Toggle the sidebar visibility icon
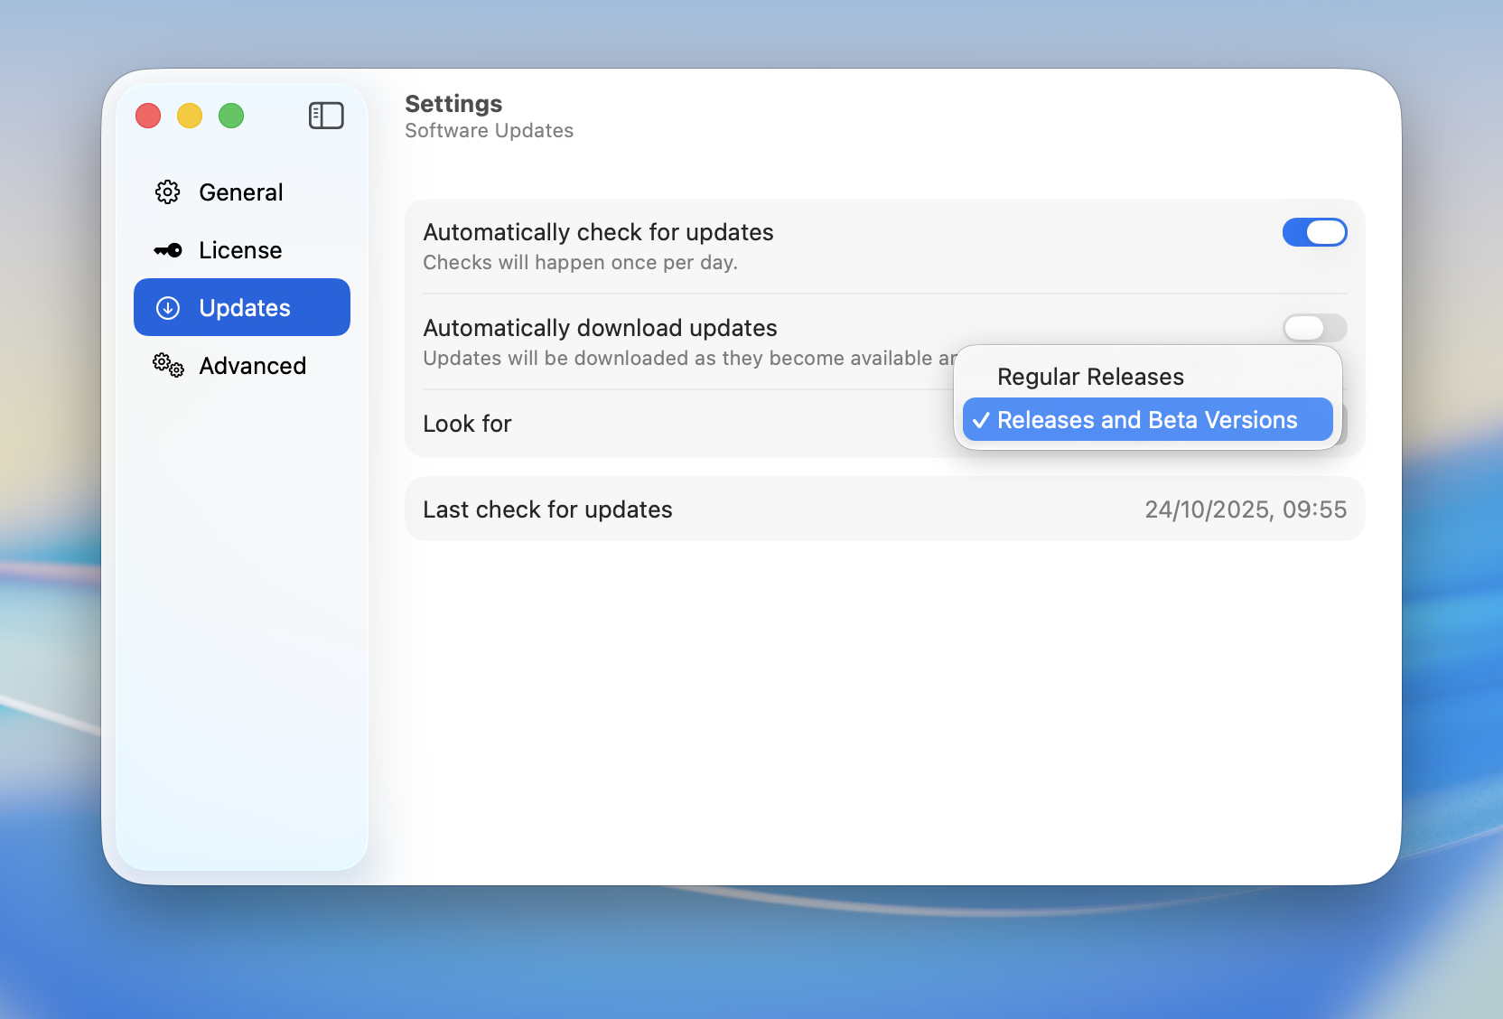 pyautogui.click(x=326, y=116)
